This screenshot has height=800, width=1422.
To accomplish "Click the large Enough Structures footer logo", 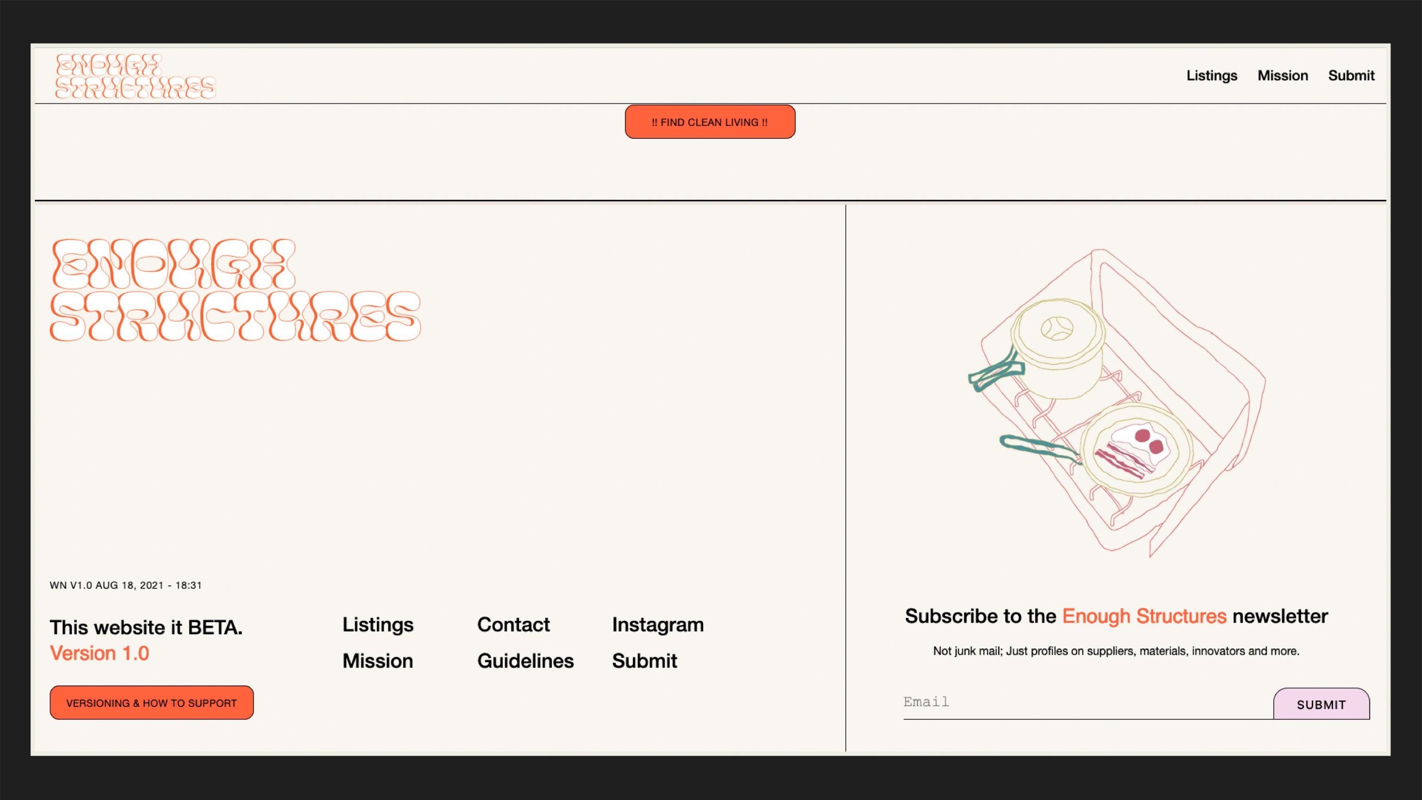I will tap(235, 290).
